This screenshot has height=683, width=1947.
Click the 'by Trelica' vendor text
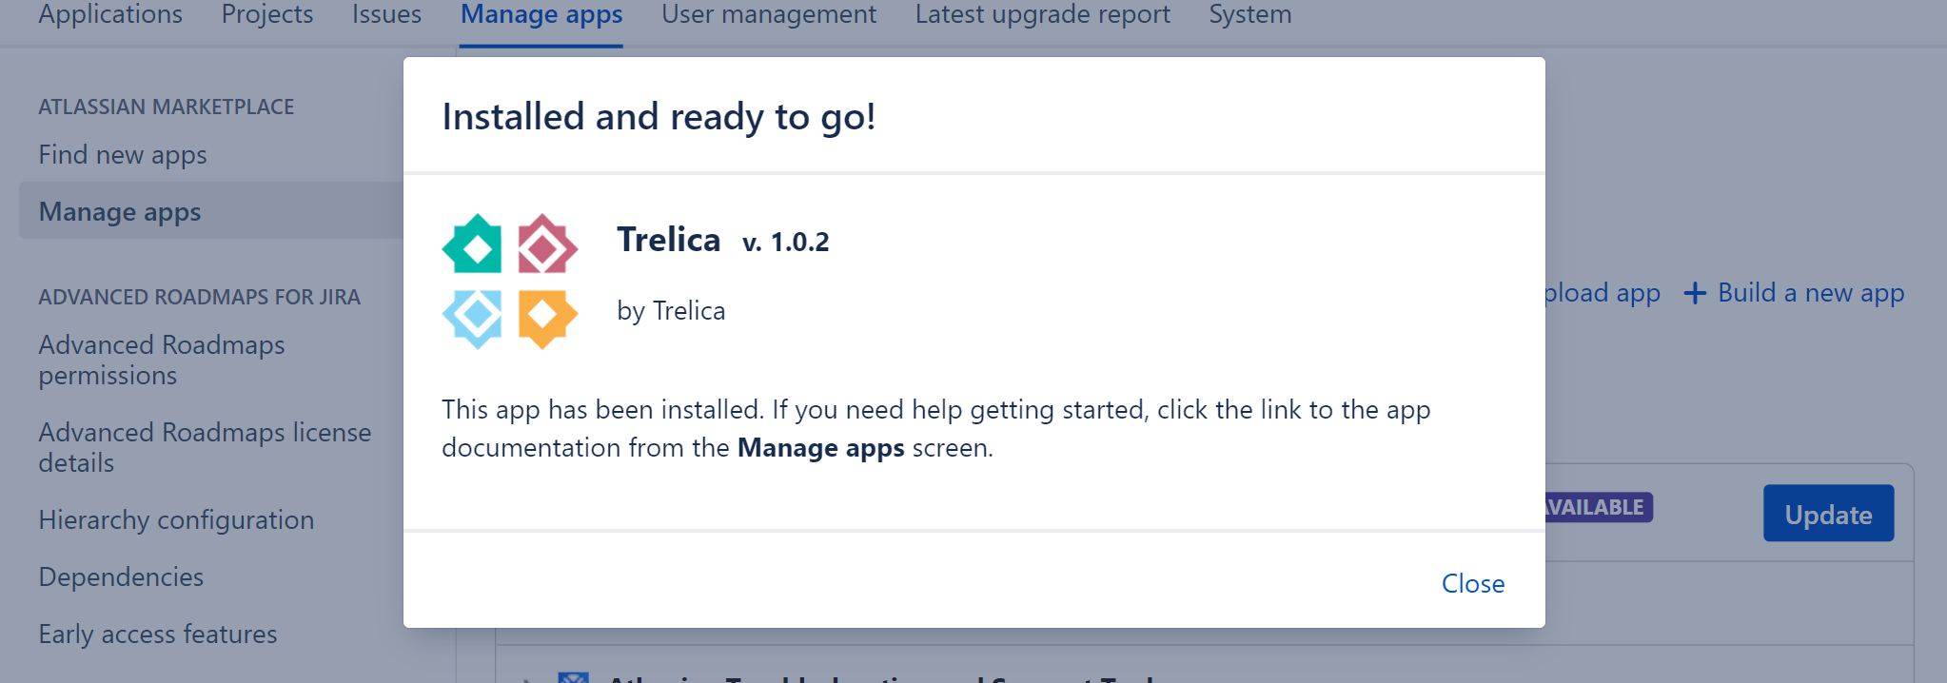pos(671,311)
